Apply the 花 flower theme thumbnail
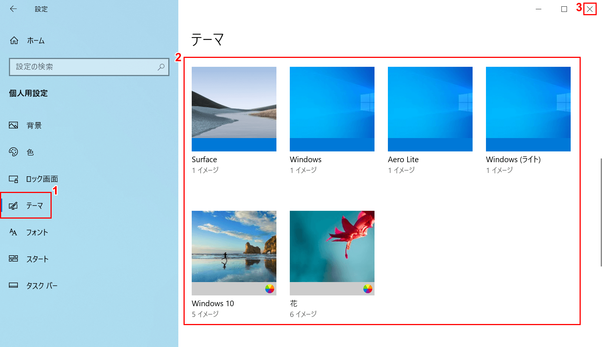The width and height of the screenshot is (603, 347). click(x=332, y=253)
